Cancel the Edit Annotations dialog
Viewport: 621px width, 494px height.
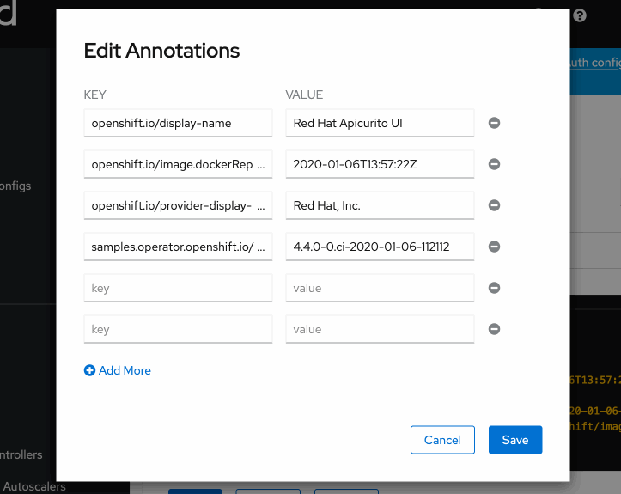pyautogui.click(x=442, y=440)
